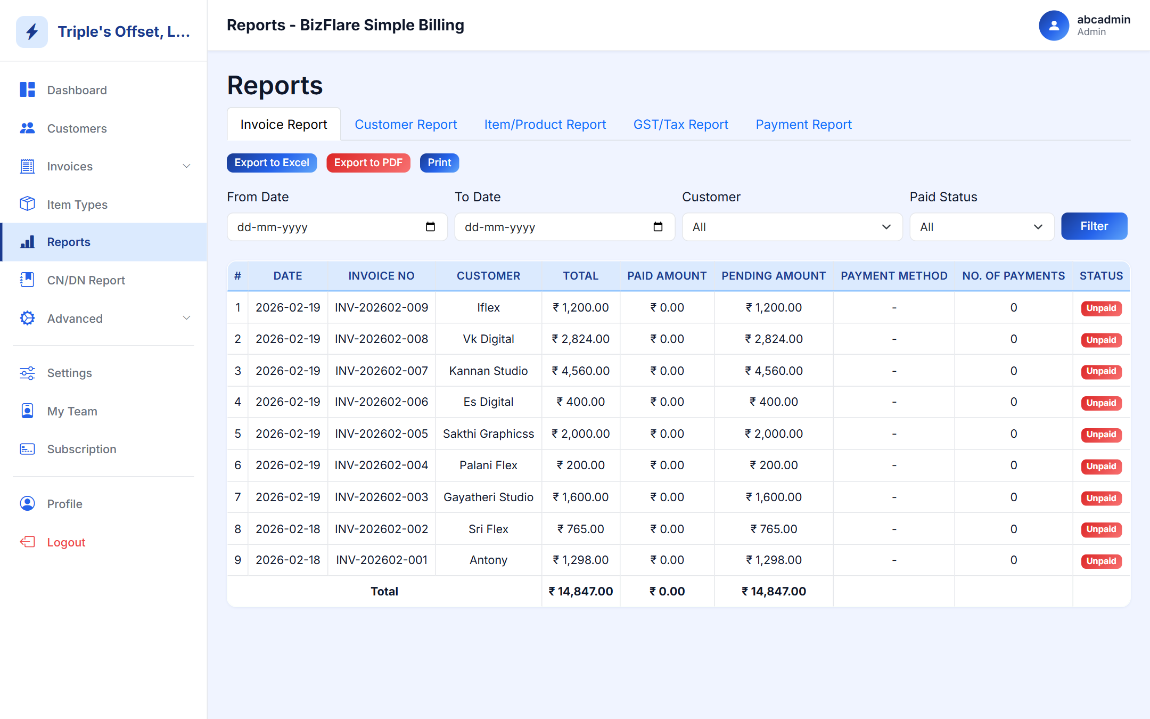Image resolution: width=1150 pixels, height=719 pixels.
Task: Open Dashboard from the sidebar
Action: pyautogui.click(x=104, y=89)
